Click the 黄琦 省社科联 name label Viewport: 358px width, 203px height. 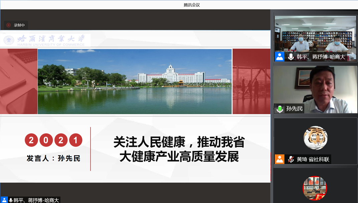pyautogui.click(x=313, y=159)
